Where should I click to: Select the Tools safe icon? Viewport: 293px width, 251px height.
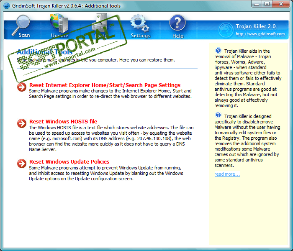100,23
